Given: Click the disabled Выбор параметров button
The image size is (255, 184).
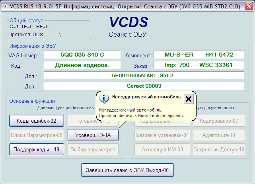Looking at the screenshot, I should coord(93,149).
